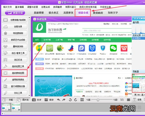The height and width of the screenshot is (116, 145).
Task: Click the compare/mirror view icon
Action: point(82,100)
